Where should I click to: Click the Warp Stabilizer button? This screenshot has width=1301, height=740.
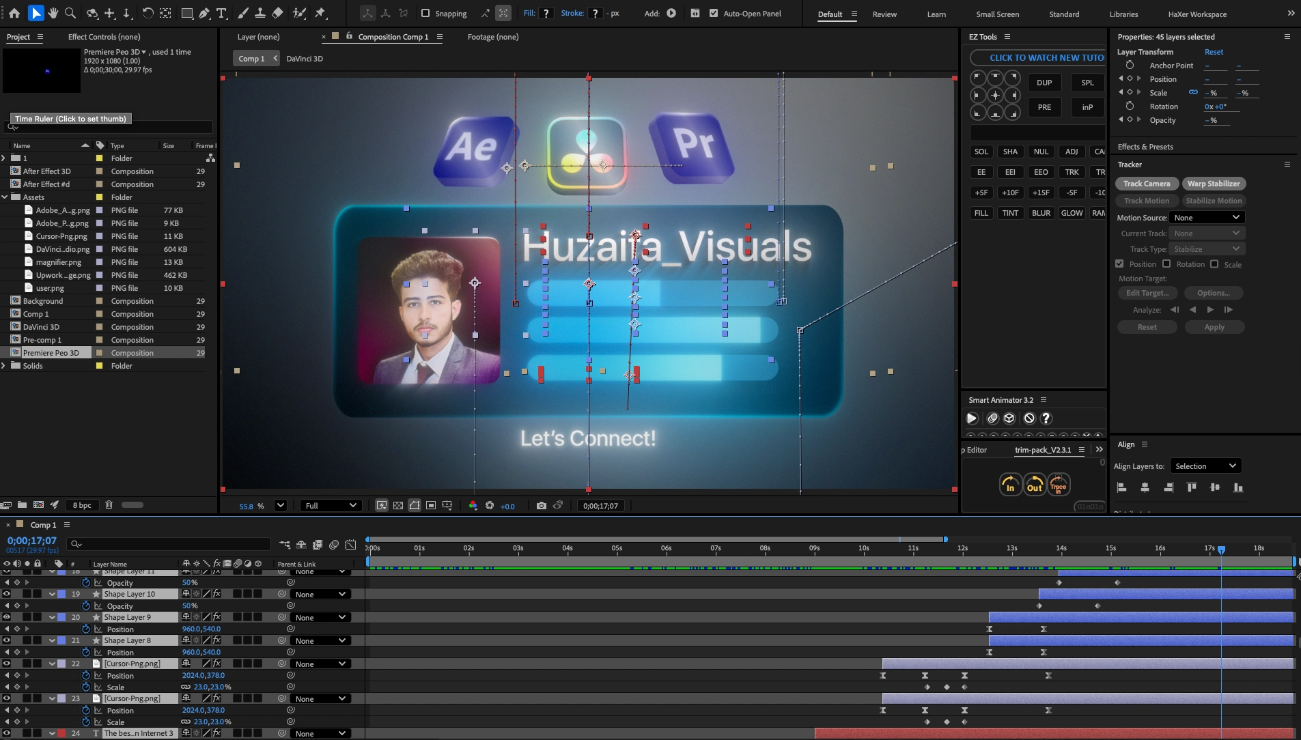point(1214,183)
